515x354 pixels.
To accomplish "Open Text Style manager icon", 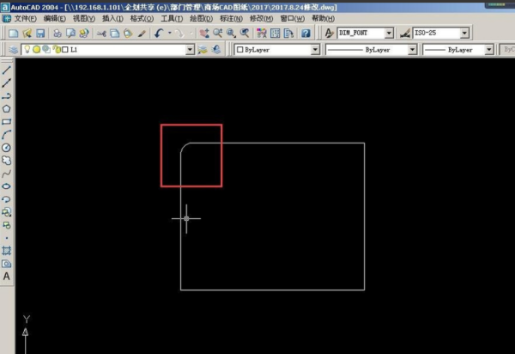I will (x=329, y=33).
